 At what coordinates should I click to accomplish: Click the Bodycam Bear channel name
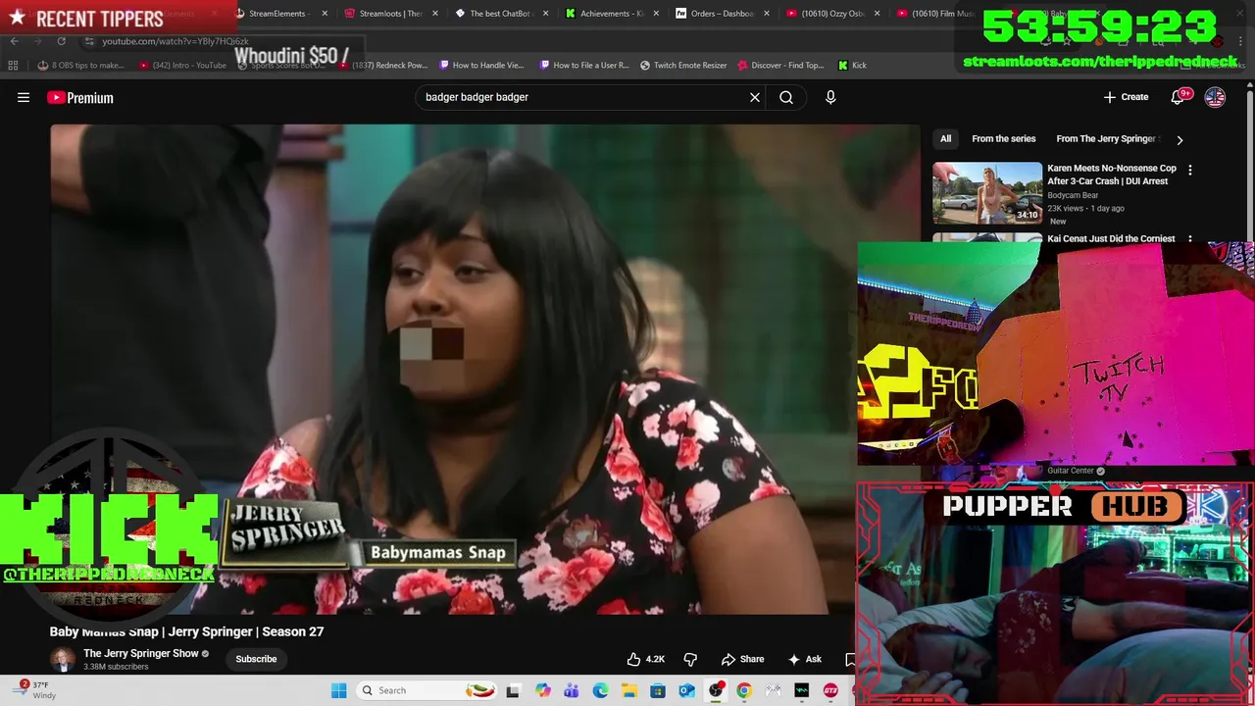pos(1073,195)
